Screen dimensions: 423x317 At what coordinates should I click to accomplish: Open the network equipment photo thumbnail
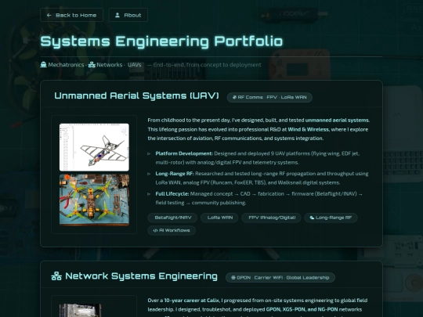pyautogui.click(x=81, y=311)
